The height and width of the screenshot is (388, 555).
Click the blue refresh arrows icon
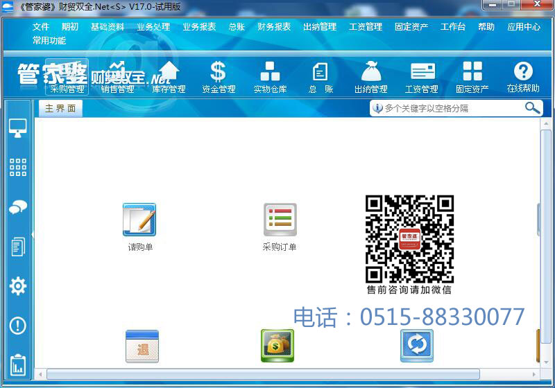417,346
